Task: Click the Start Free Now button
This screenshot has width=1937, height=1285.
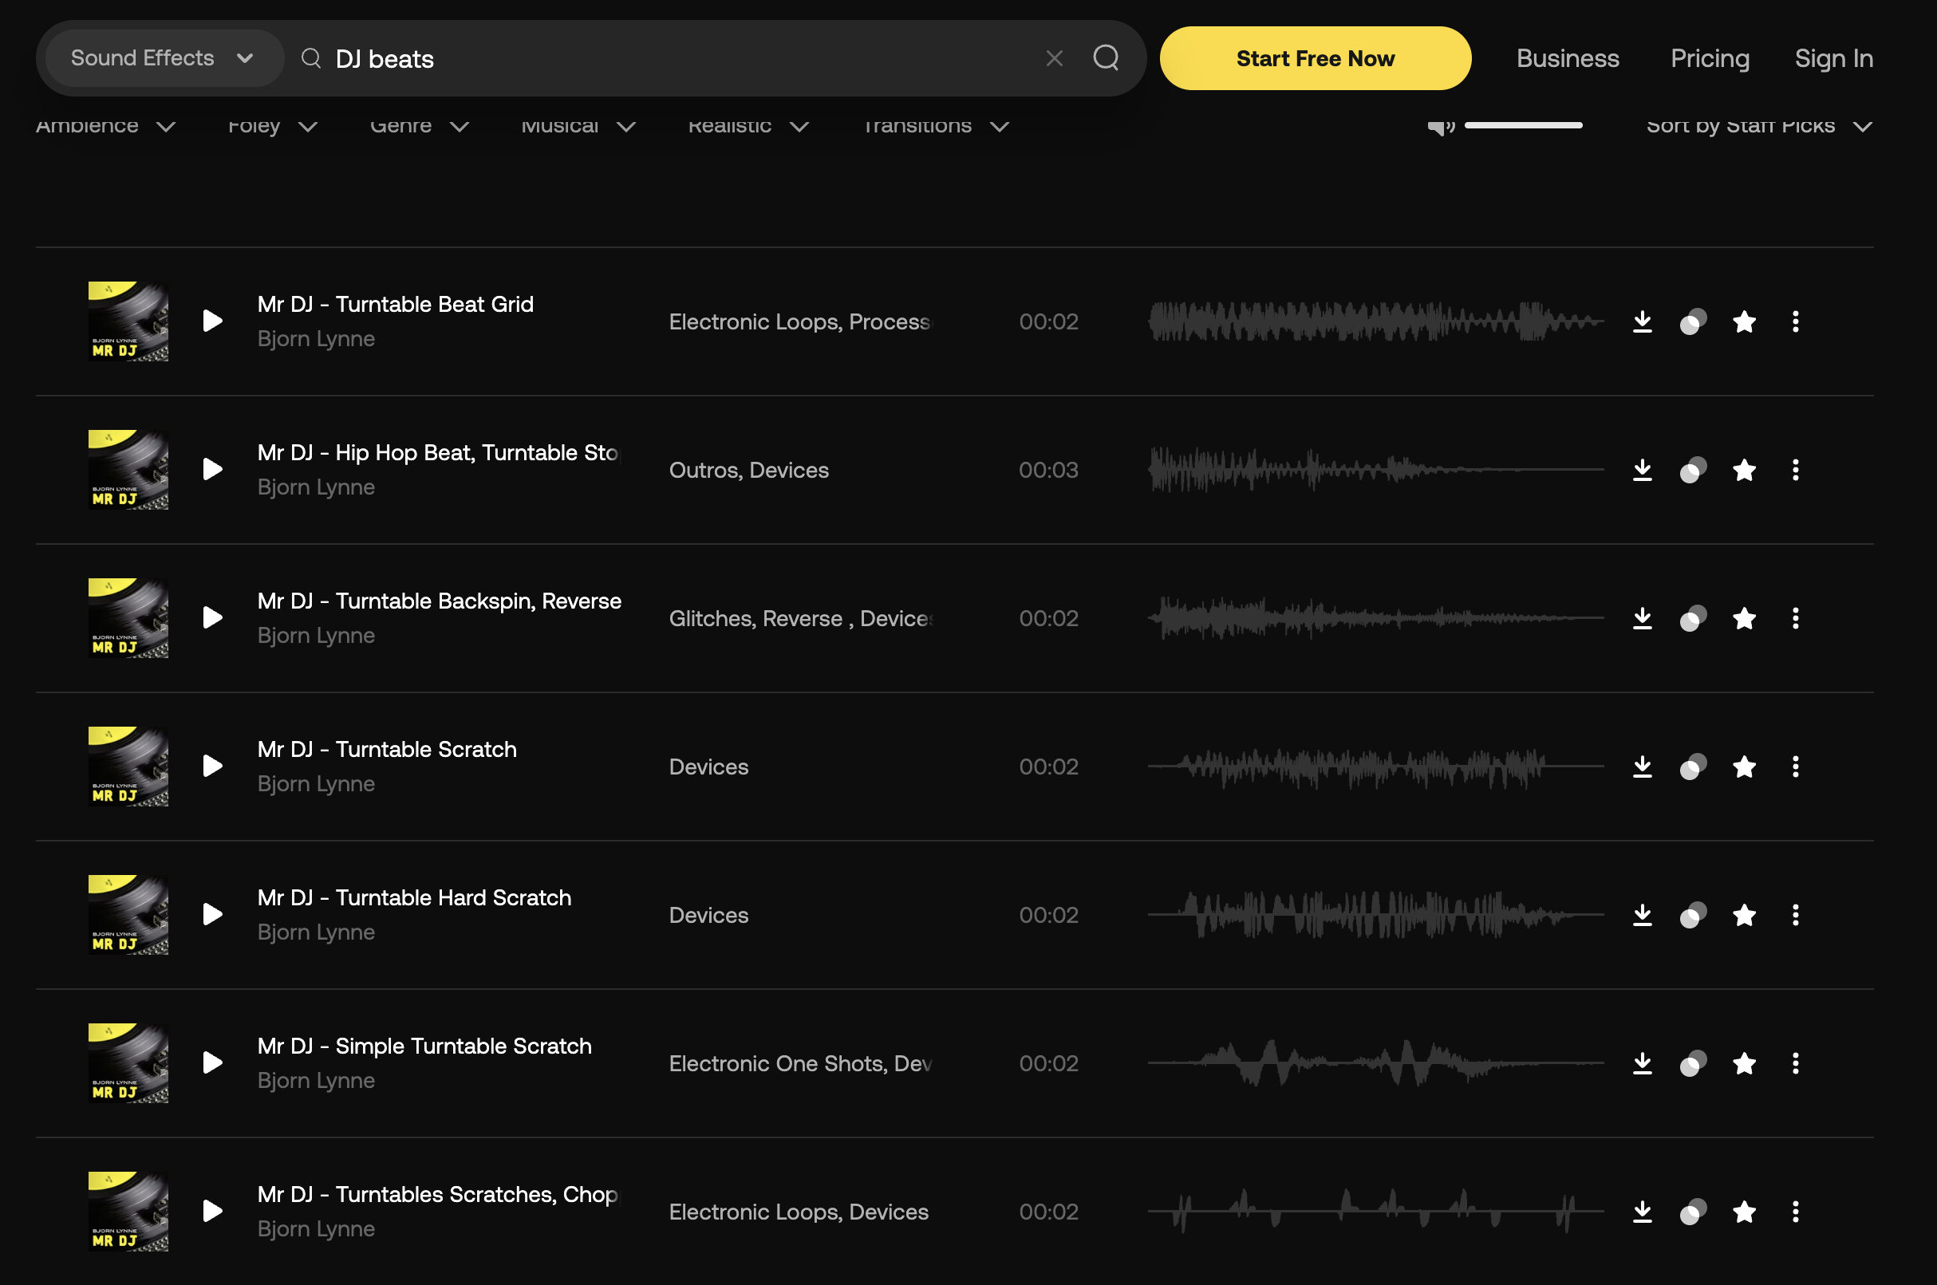Action: (x=1315, y=58)
